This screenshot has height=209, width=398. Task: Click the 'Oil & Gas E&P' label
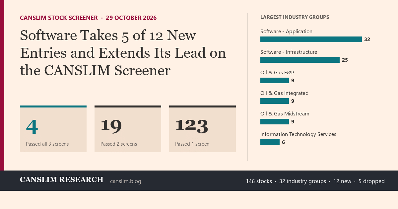(x=277, y=73)
